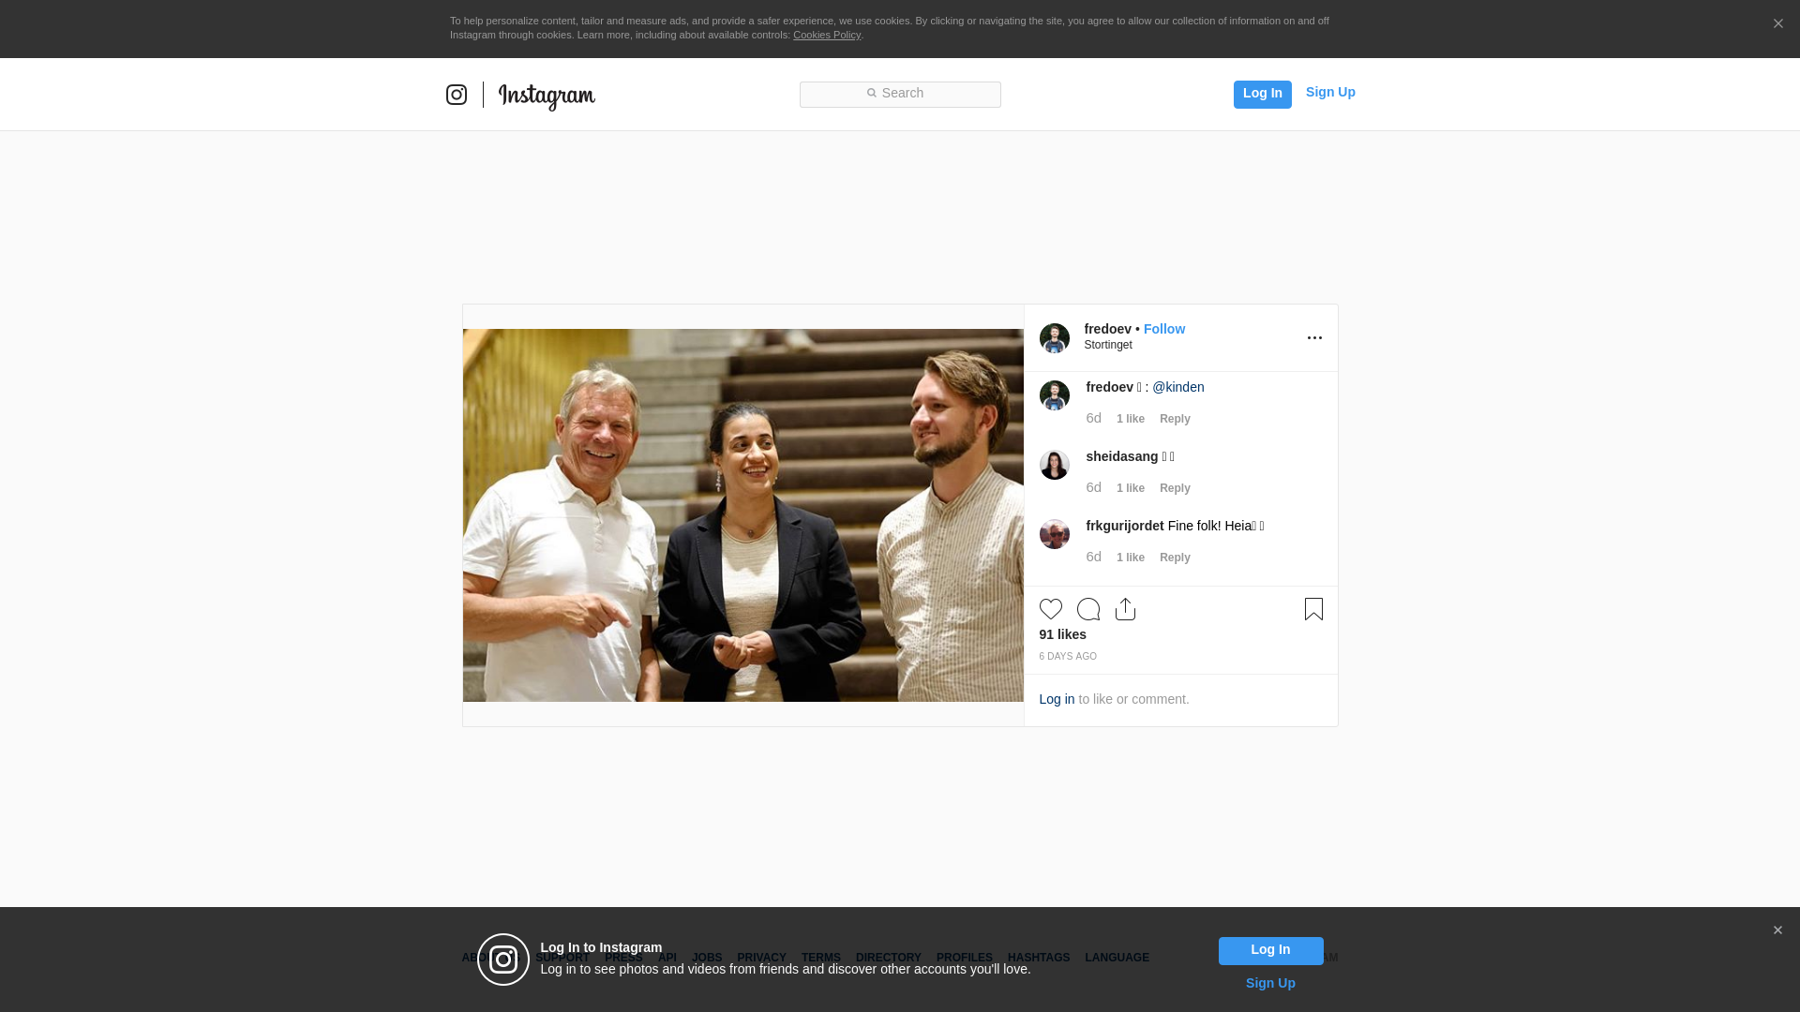Open the PROFILES footer link

[x=965, y=958]
